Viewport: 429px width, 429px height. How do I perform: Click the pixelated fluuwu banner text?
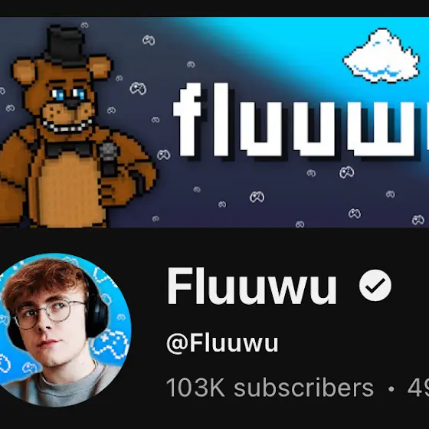point(300,120)
